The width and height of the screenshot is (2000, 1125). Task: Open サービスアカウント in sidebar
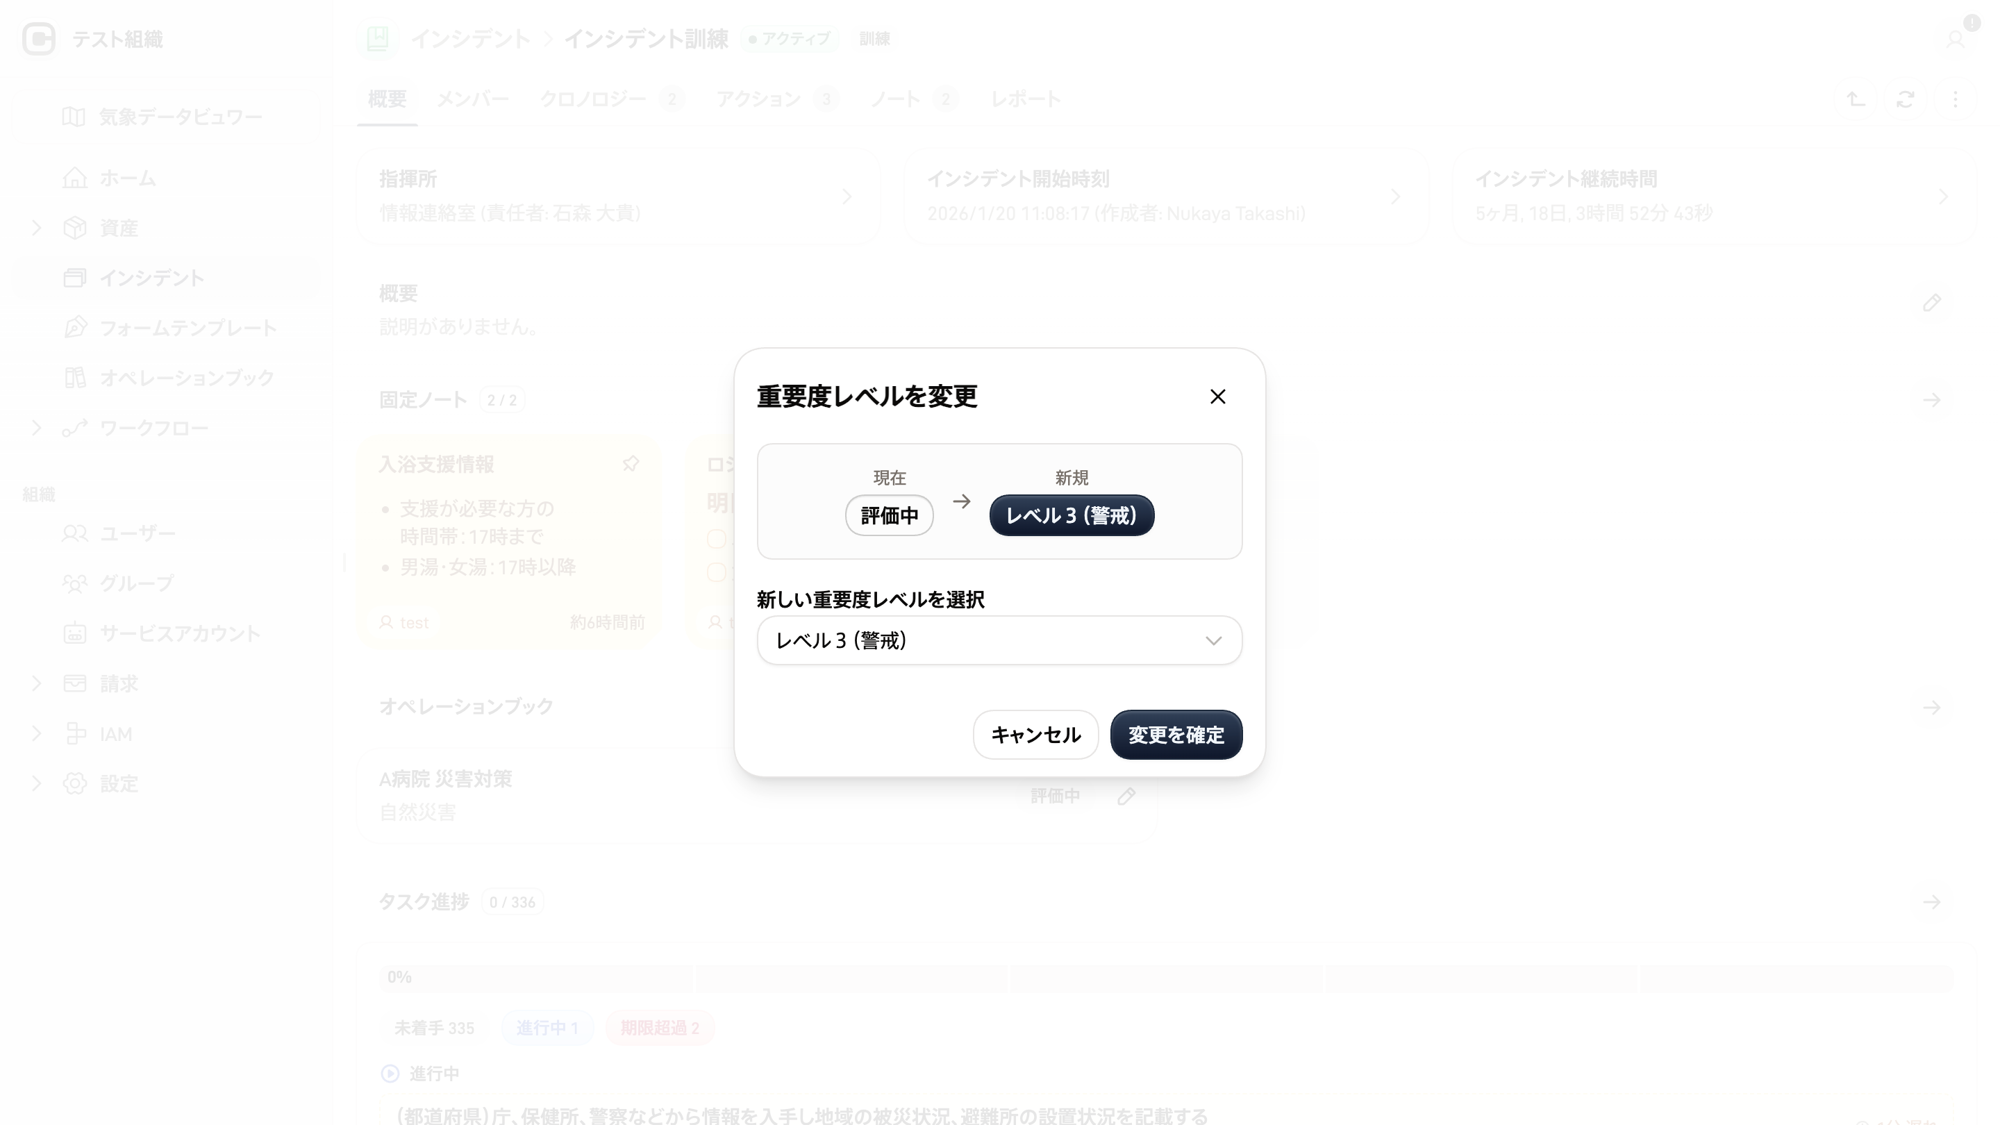pyautogui.click(x=165, y=633)
